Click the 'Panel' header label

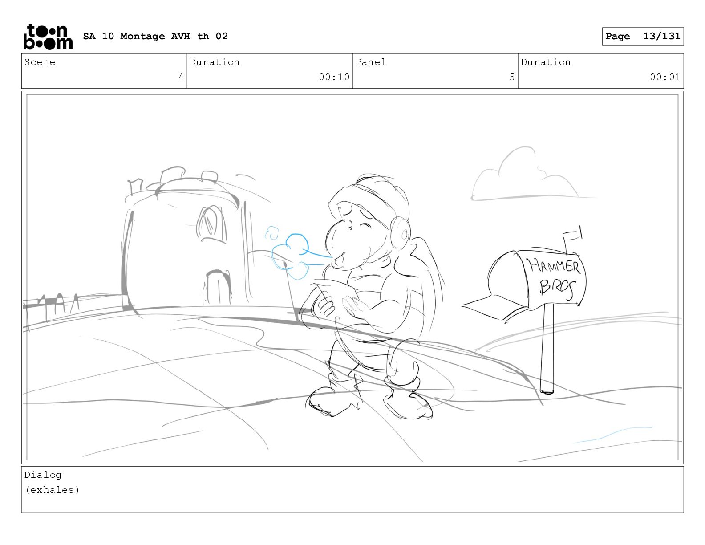point(371,62)
